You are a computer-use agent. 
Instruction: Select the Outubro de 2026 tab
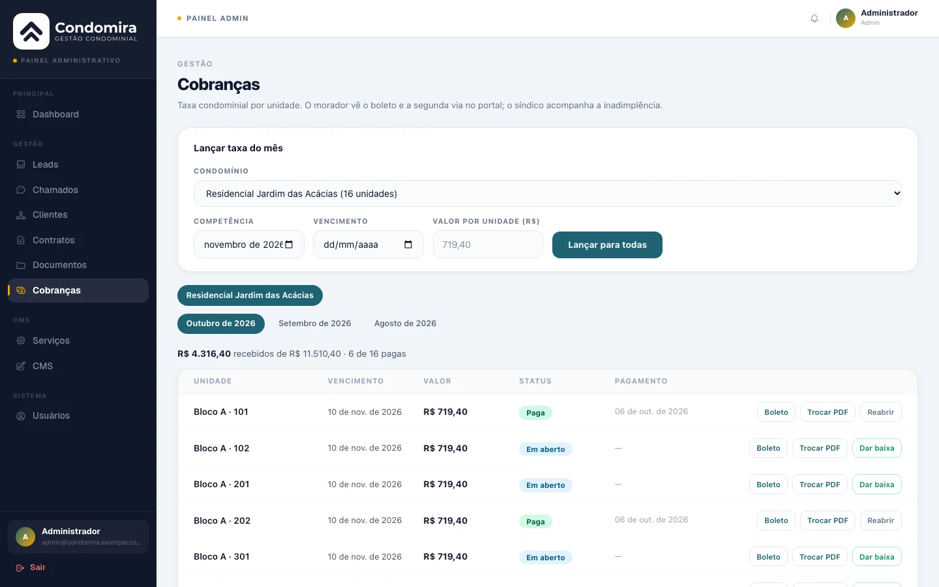coord(221,324)
